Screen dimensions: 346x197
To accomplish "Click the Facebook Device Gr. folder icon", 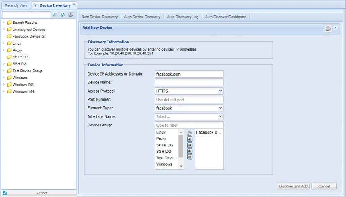I will click(x=9, y=36).
